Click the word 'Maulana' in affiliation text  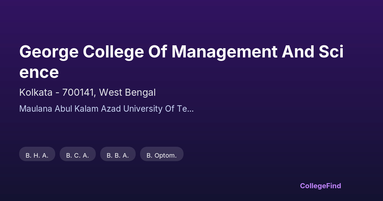tap(36, 109)
